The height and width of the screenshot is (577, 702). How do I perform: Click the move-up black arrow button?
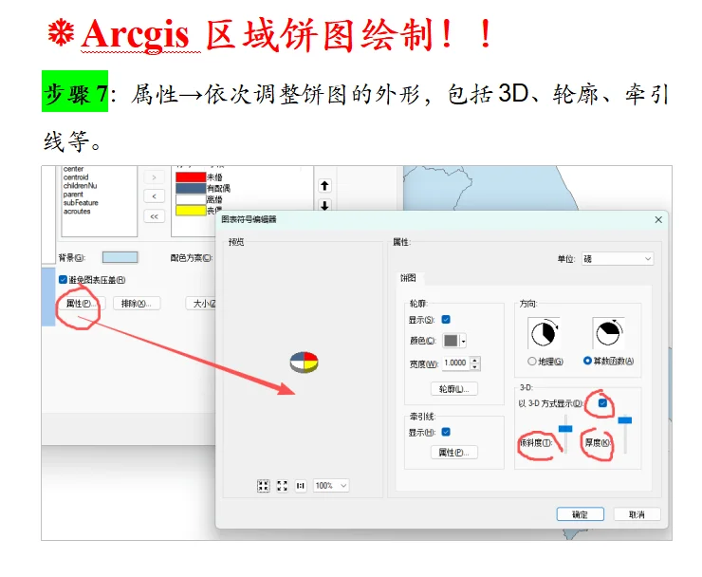[x=324, y=186]
